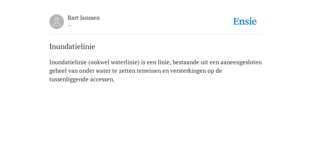Click the gray user avatar icon
The image size is (312, 156).
coord(57,22)
